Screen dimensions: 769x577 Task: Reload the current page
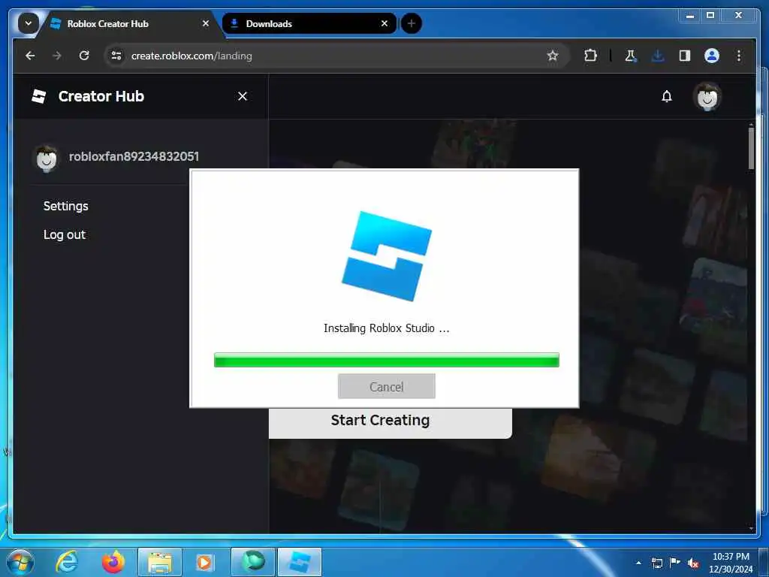(84, 56)
